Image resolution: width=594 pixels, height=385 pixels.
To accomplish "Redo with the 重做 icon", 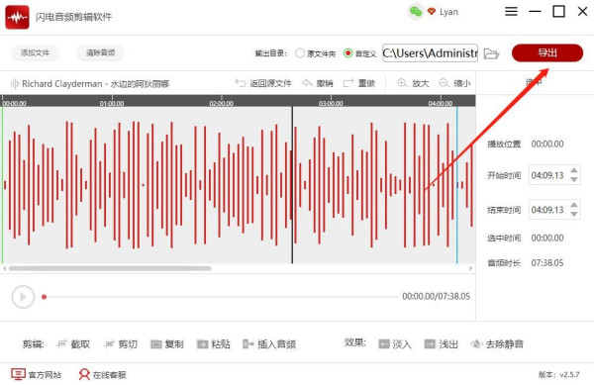I will tap(348, 83).
